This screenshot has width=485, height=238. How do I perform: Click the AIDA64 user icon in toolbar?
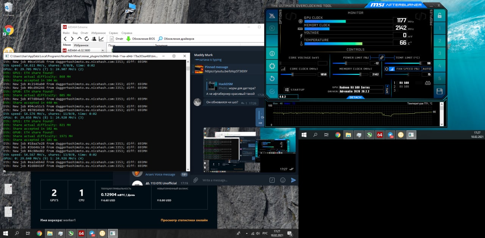tap(94, 39)
